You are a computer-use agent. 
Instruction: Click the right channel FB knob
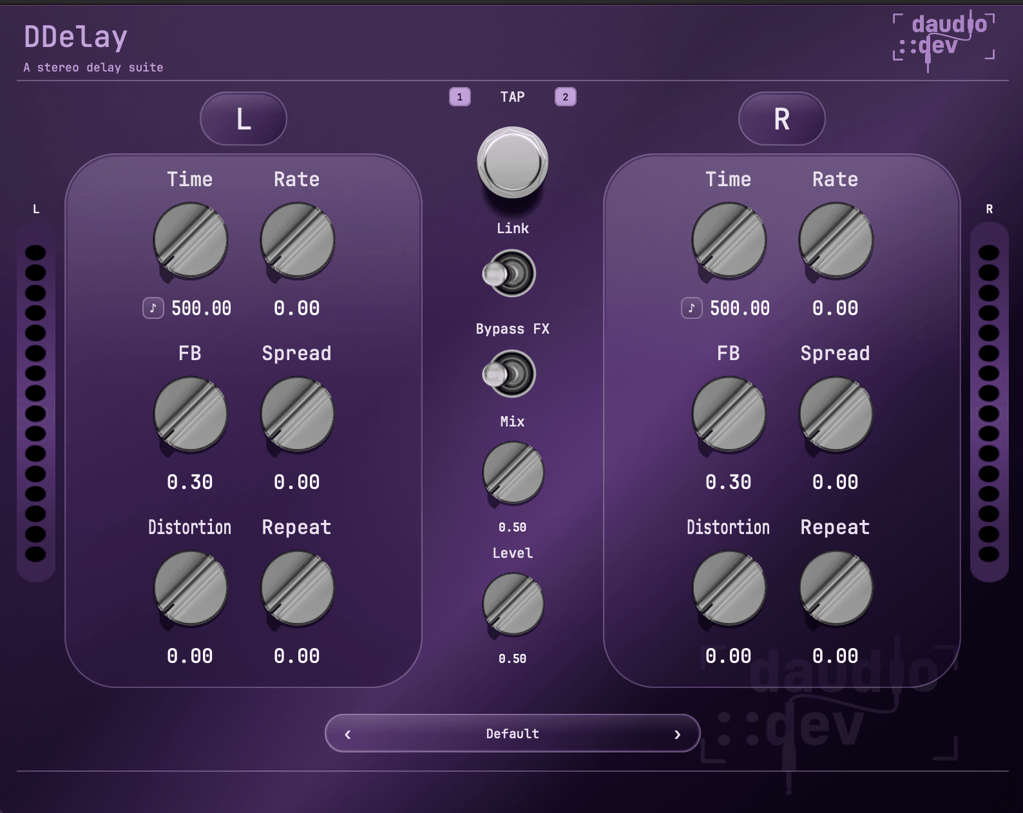729,415
